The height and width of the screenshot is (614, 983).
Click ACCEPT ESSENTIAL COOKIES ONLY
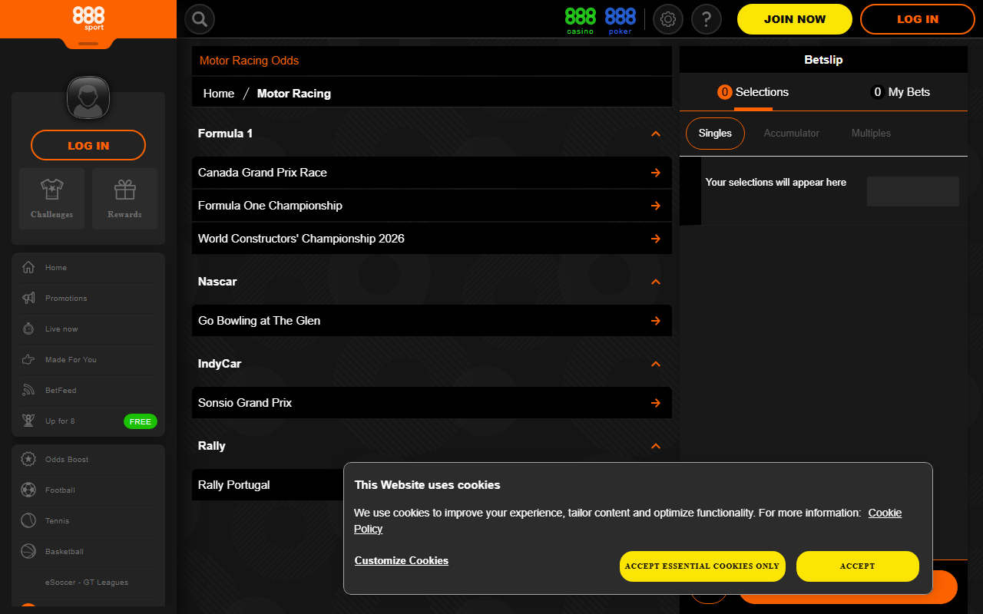click(x=702, y=566)
